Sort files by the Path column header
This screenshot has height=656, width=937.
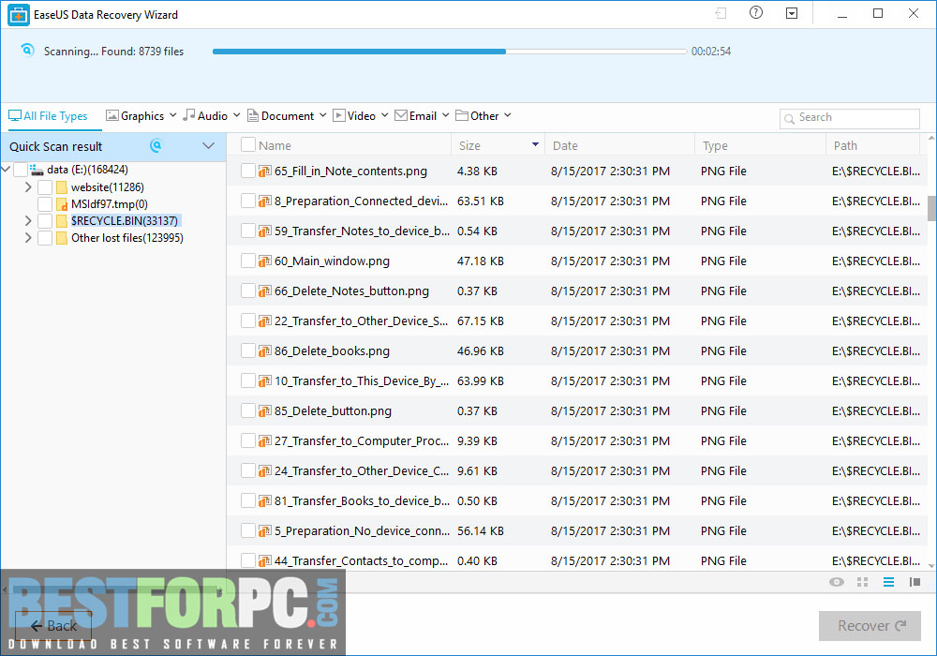click(845, 146)
